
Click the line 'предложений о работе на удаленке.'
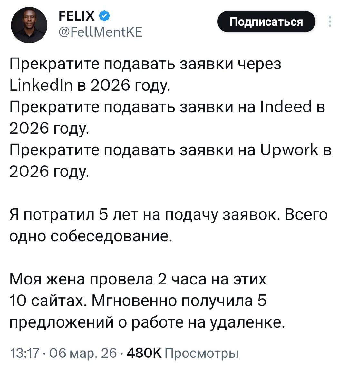tap(147, 322)
